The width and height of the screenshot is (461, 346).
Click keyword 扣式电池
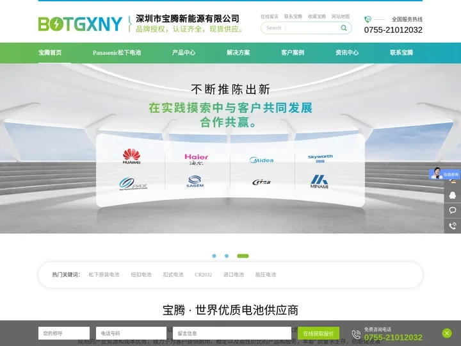173,274
